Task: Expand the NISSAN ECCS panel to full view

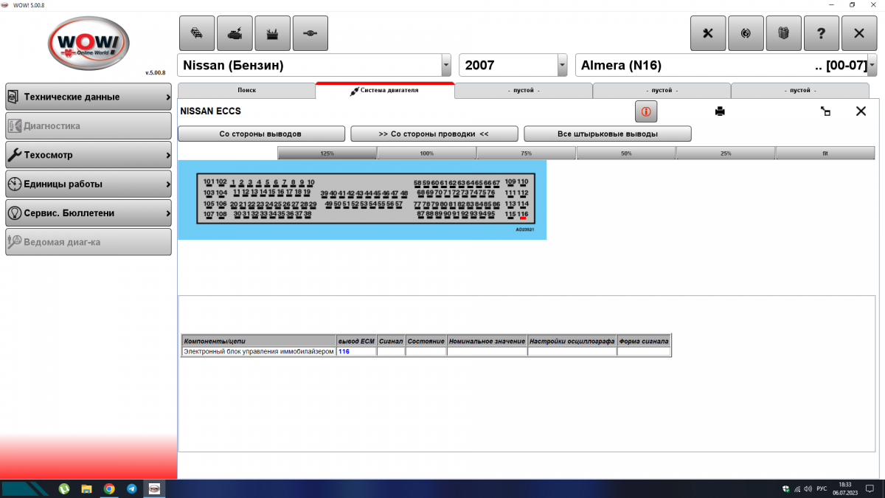Action: point(826,111)
